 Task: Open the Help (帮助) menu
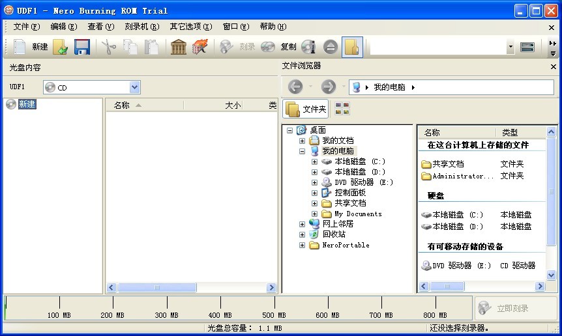click(273, 27)
